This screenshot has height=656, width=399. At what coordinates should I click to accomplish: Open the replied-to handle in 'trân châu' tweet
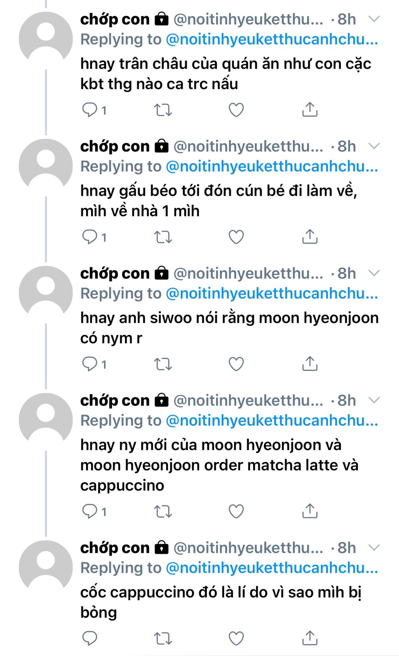pos(272,40)
